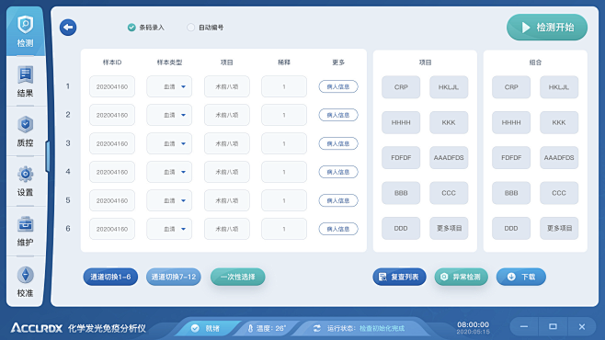605x340 pixels.
Task: Click the 08:00:00 clock display
Action: click(x=473, y=324)
